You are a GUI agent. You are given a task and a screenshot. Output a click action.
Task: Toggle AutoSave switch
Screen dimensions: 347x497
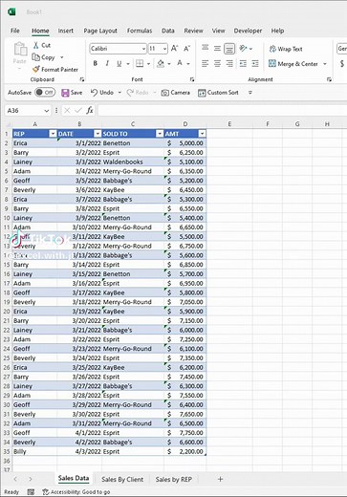[x=45, y=93]
